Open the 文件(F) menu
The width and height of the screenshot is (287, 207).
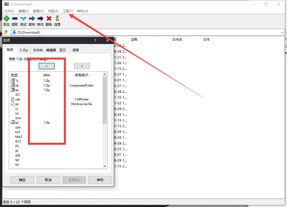[x=9, y=11]
